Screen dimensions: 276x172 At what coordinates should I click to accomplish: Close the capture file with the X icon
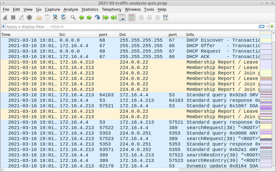pos(55,18)
